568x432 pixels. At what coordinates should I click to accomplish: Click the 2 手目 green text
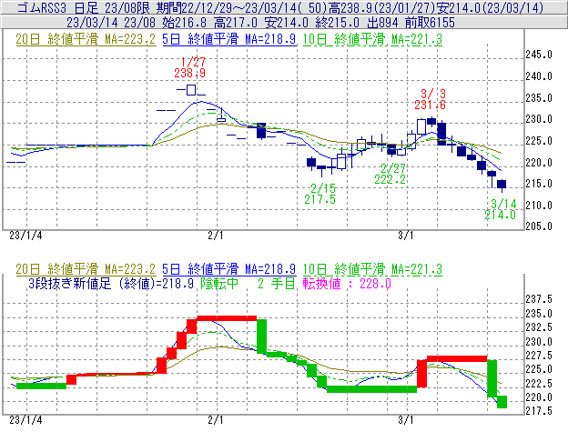277,283
